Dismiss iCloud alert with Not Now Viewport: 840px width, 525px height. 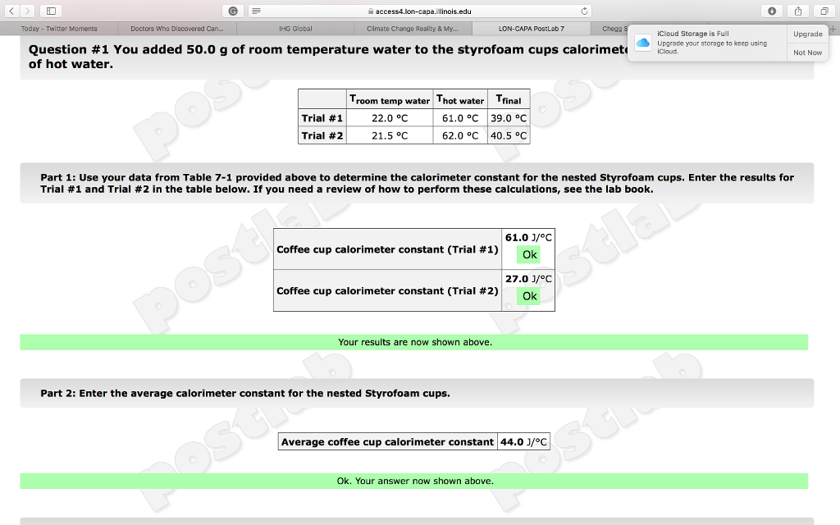[x=807, y=52]
